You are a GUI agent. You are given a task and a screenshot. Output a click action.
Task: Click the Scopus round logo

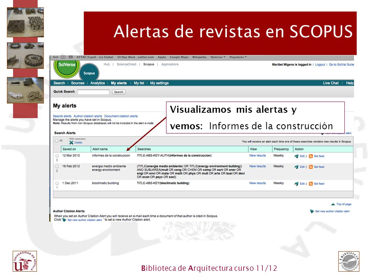coord(89,73)
